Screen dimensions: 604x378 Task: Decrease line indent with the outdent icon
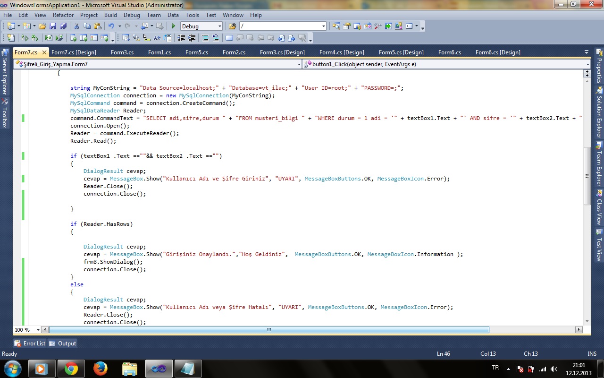click(182, 38)
